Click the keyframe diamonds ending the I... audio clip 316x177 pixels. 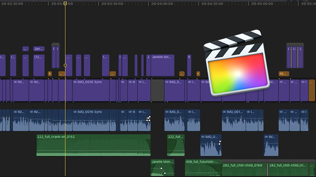point(148,119)
